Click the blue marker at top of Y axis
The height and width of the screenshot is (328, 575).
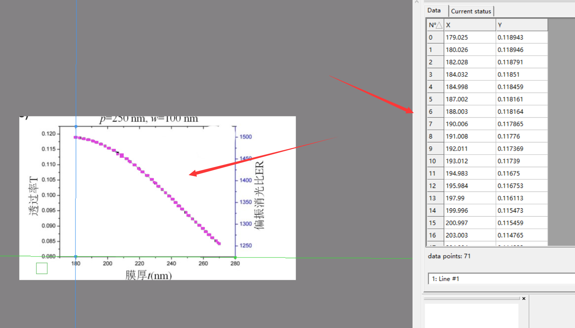76,126
